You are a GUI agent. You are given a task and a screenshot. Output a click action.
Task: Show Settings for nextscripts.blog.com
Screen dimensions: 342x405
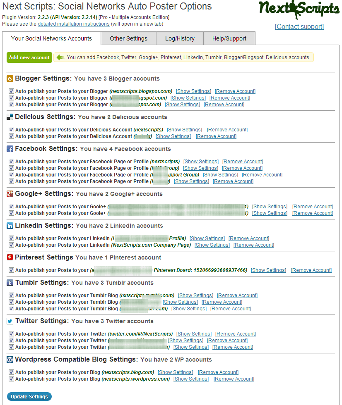(176, 372)
